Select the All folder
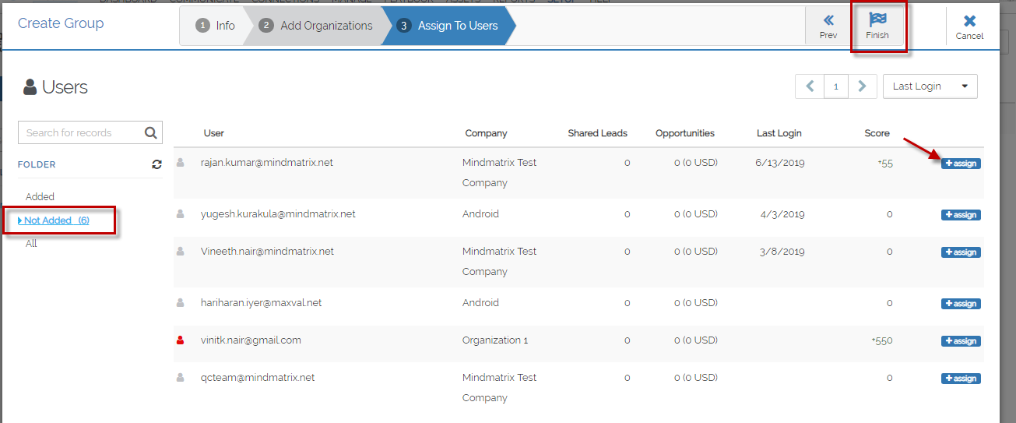The width and height of the screenshot is (1016, 423). [31, 244]
